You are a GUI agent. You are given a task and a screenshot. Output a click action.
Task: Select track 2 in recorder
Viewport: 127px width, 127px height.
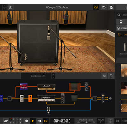14,119
